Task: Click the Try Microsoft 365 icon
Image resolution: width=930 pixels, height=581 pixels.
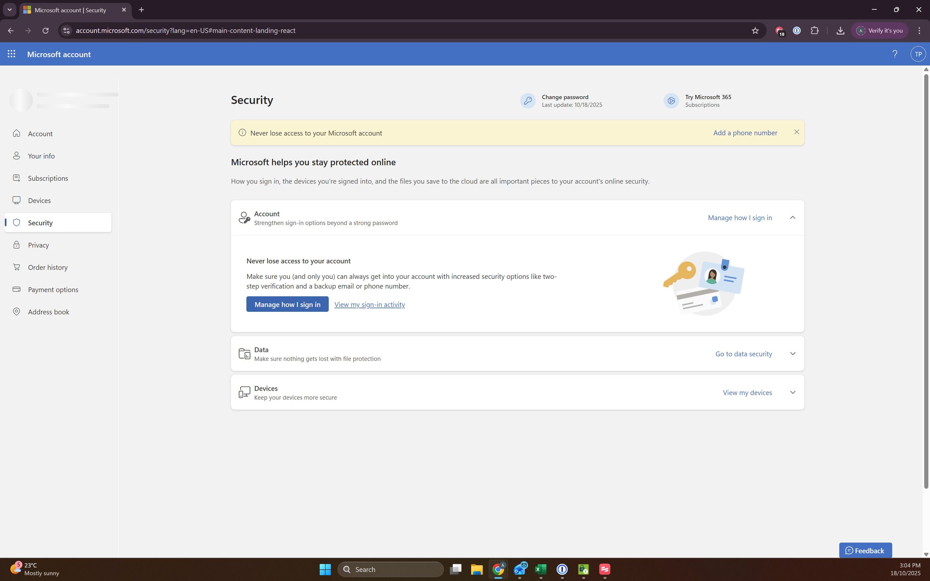Action: (671, 101)
